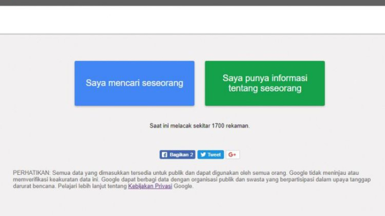
Task: Click the PERHATIAN notice paragraph
Action: (x=191, y=179)
